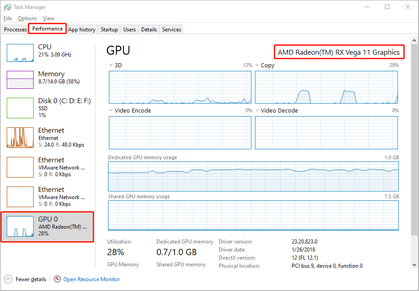Select the CPU usage graph thumbnail
This screenshot has height=291, width=419.
(20, 53)
